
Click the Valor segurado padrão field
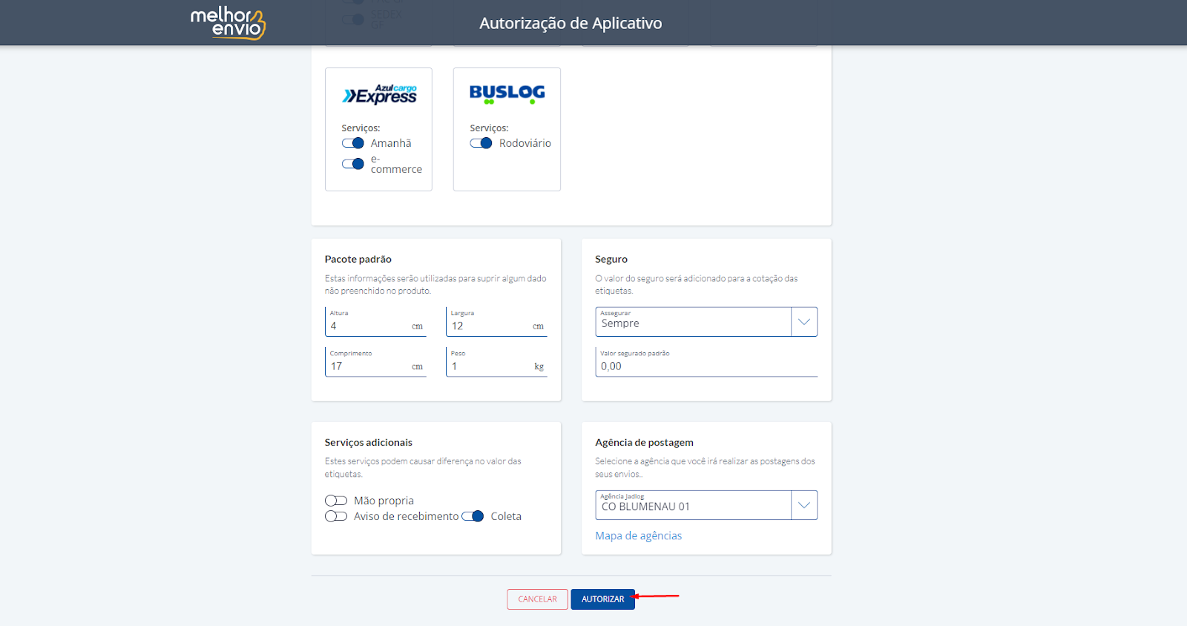pos(706,362)
